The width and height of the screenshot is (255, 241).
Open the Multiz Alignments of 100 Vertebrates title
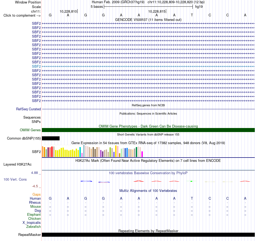point(148,191)
